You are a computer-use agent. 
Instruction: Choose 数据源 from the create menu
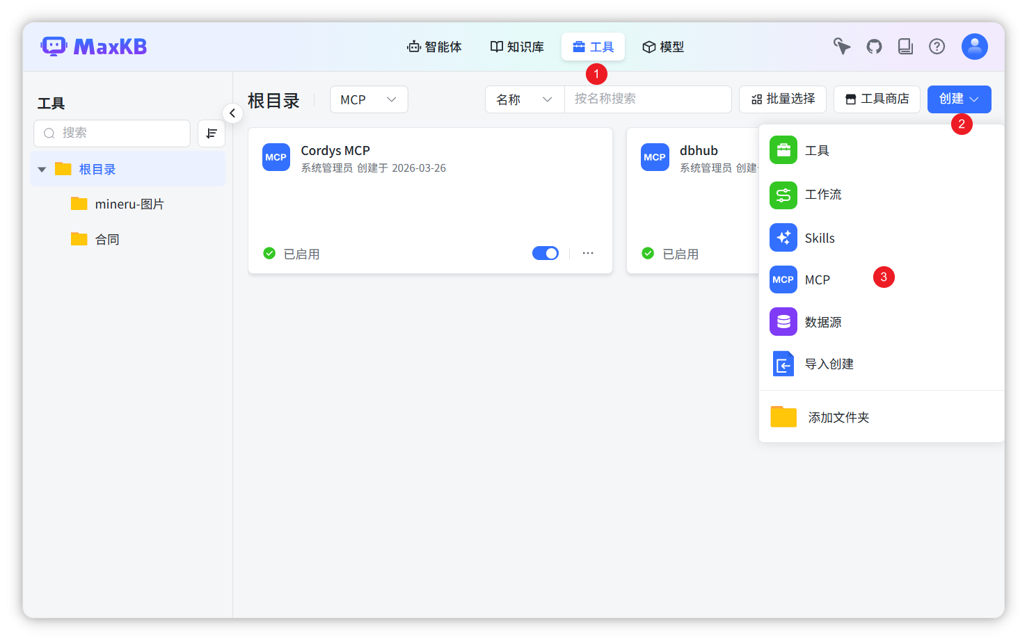(x=882, y=322)
